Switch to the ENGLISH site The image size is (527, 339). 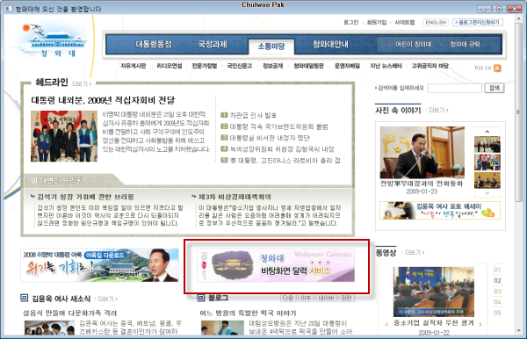436,23
